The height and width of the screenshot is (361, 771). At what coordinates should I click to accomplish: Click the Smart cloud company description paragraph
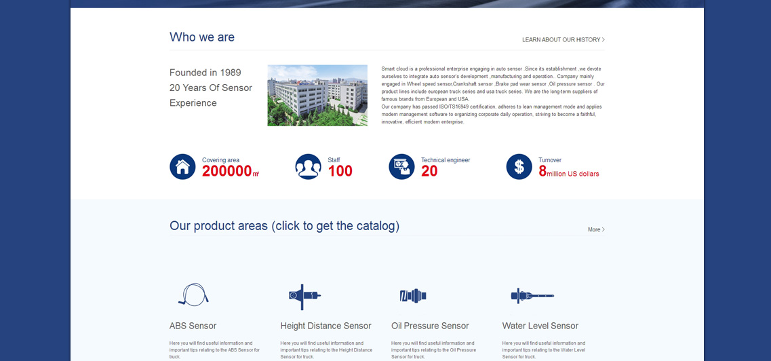493,96
